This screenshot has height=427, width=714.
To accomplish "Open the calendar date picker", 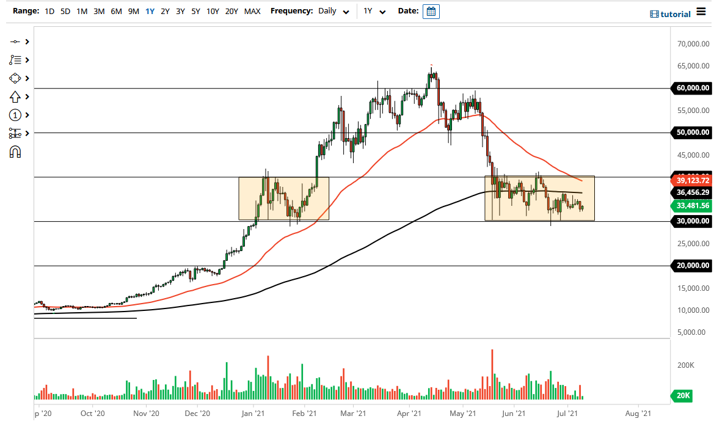I will coord(431,11).
